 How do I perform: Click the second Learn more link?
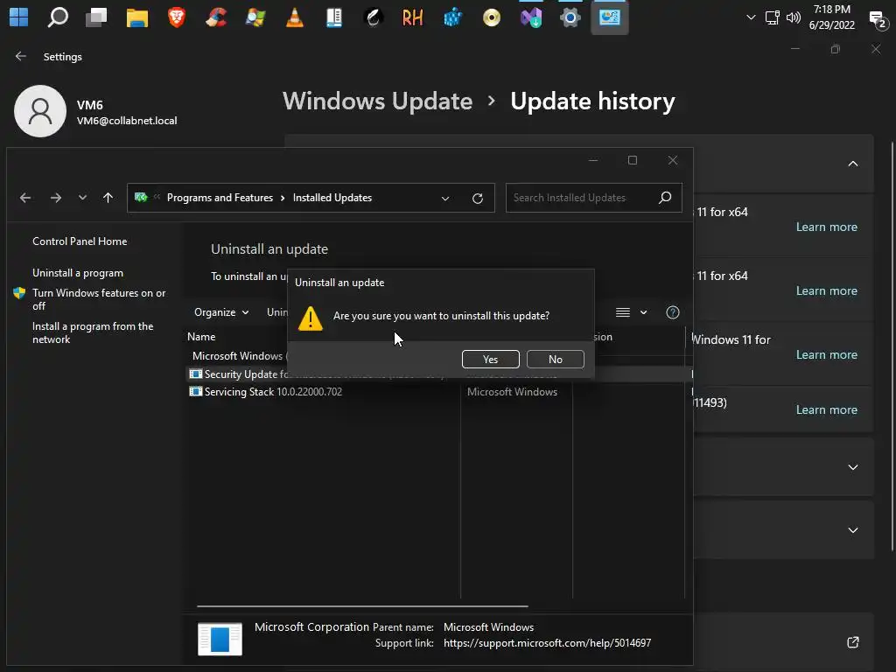(x=826, y=290)
